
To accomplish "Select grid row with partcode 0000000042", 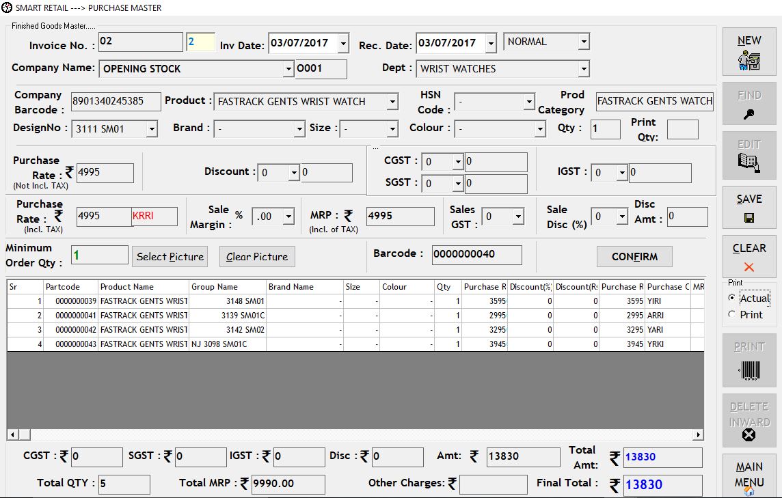I will 355,330.
